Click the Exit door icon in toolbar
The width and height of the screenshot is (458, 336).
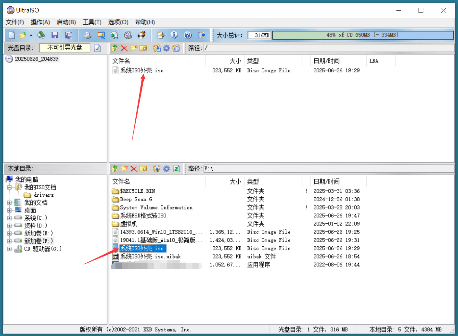coord(201,35)
